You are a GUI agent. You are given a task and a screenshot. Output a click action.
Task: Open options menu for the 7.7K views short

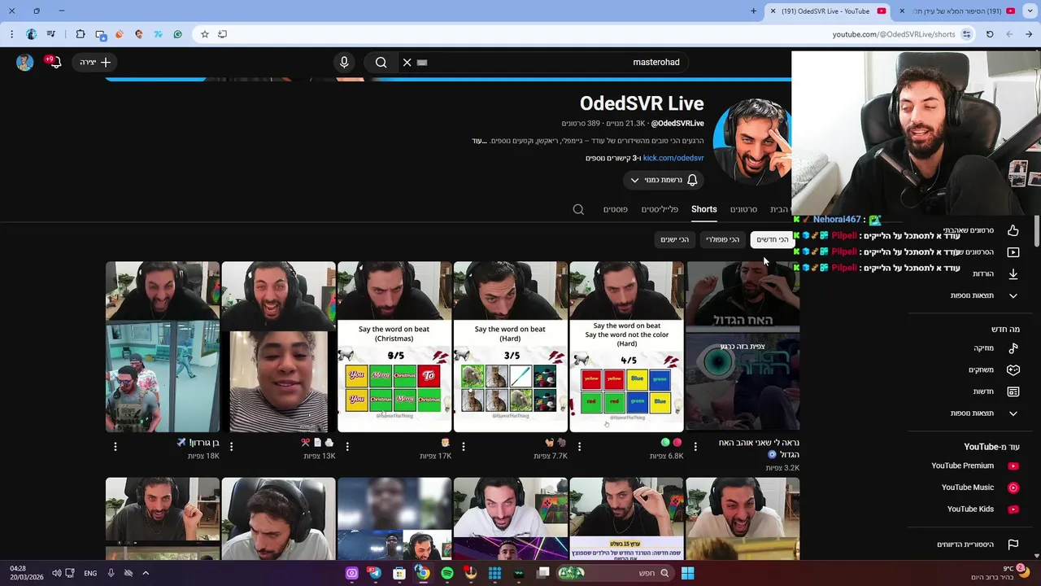464,447
